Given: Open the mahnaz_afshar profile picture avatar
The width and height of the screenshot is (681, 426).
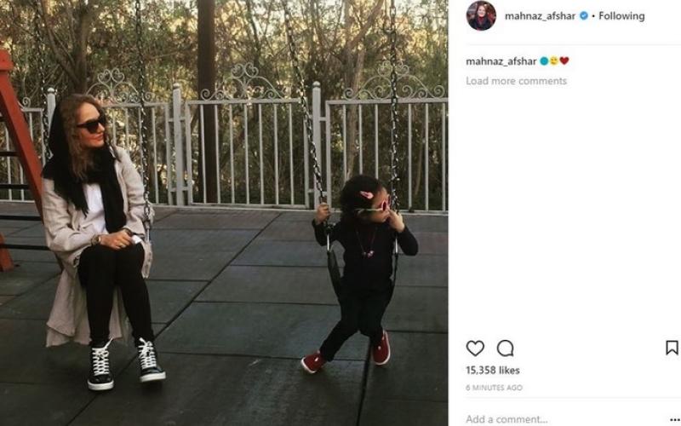Looking at the screenshot, I should coord(481,15).
